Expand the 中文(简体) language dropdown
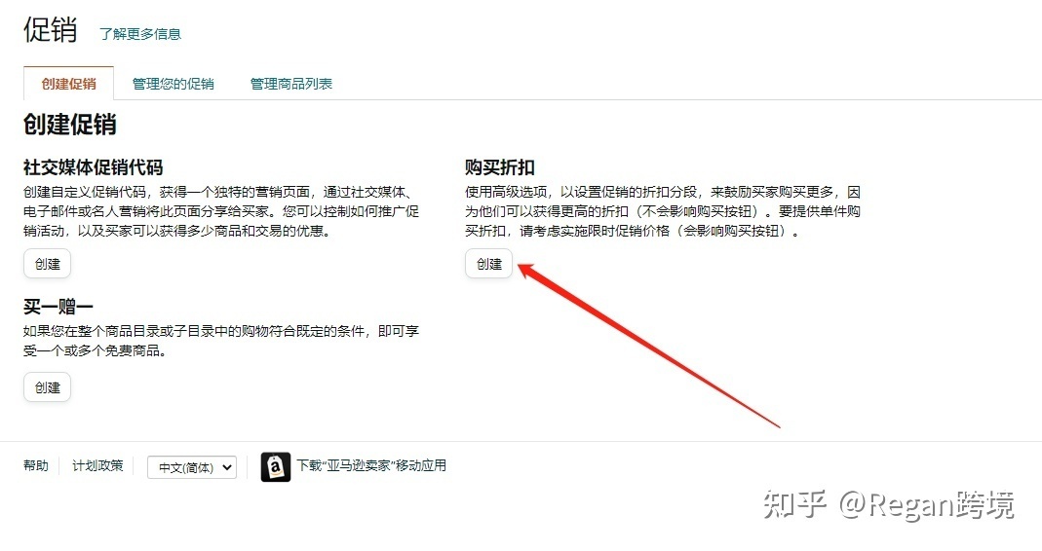Screen dimensions: 1042x551 tap(192, 467)
